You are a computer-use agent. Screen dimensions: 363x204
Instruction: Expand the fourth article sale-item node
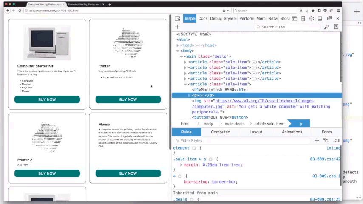[185, 79]
